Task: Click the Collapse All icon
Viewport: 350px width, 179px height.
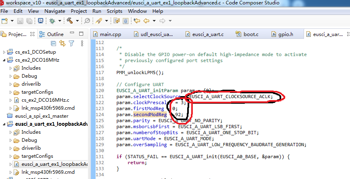Action: point(53,43)
